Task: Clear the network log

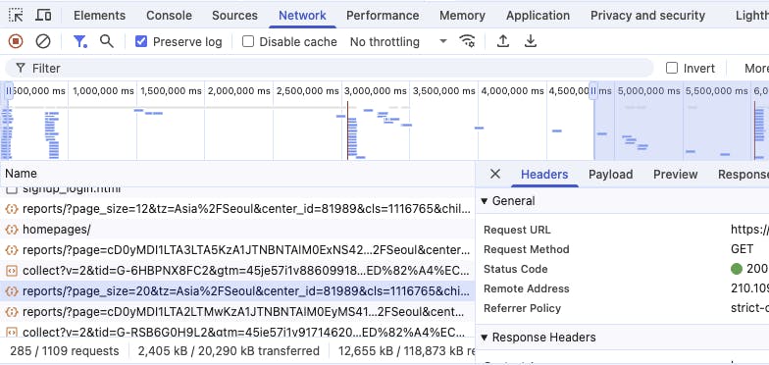Action: tap(43, 41)
